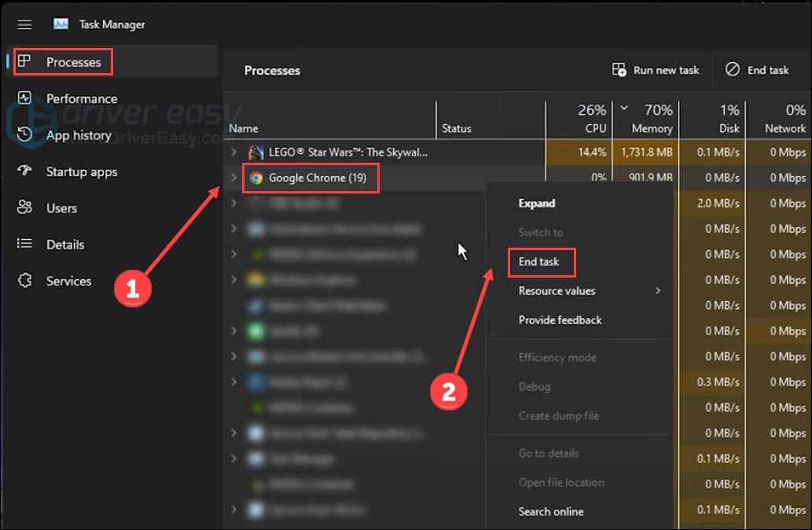Click the Google Chrome (19) process name
This screenshot has height=530, width=812.
tap(317, 178)
